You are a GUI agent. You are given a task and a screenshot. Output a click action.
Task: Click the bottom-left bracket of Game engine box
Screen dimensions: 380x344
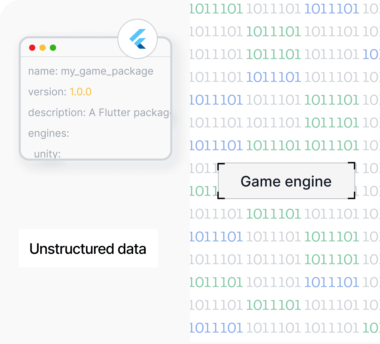[x=220, y=197]
